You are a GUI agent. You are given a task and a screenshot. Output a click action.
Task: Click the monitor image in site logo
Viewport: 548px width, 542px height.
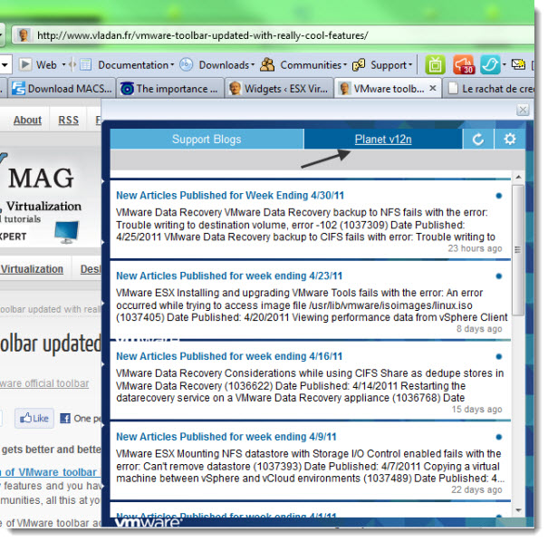click(67, 232)
